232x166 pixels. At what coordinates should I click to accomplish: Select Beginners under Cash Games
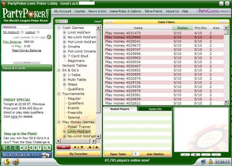[x=76, y=61]
